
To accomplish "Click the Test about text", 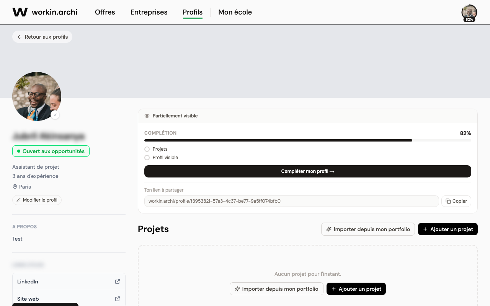I will click(17, 239).
